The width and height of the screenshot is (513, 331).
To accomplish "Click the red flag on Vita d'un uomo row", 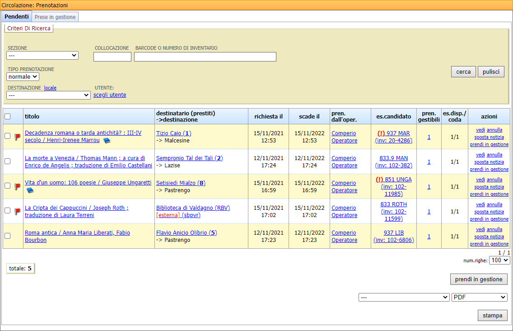I will [18, 187].
